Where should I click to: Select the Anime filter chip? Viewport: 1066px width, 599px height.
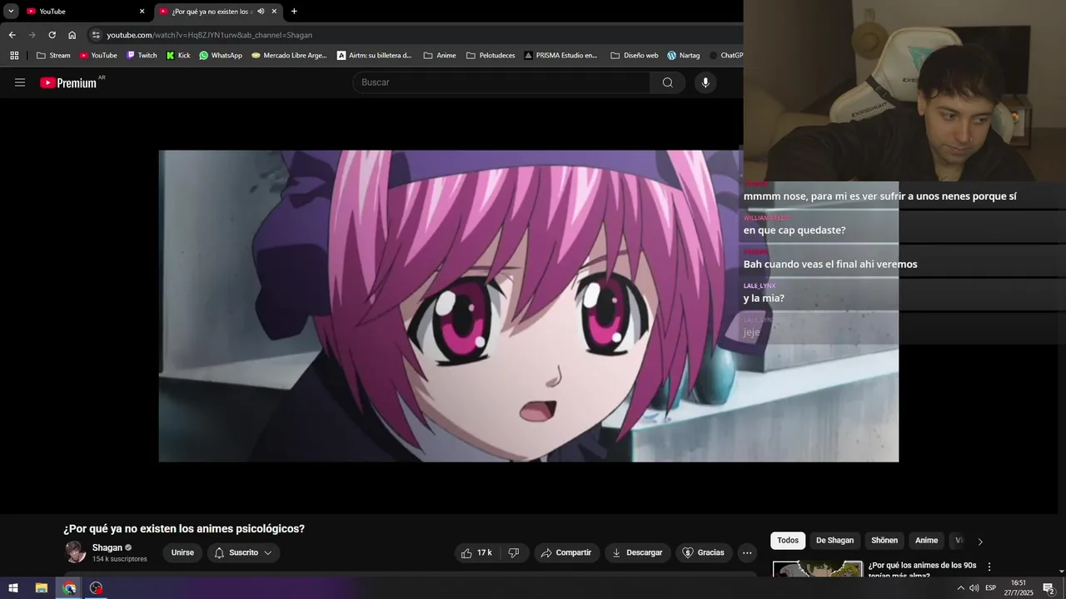point(926,541)
